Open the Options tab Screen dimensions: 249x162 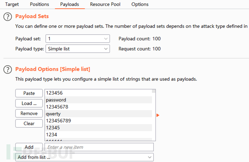coord(140,4)
